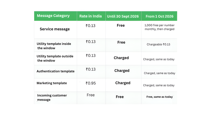Click the 'Message Category' column header

[53, 16]
